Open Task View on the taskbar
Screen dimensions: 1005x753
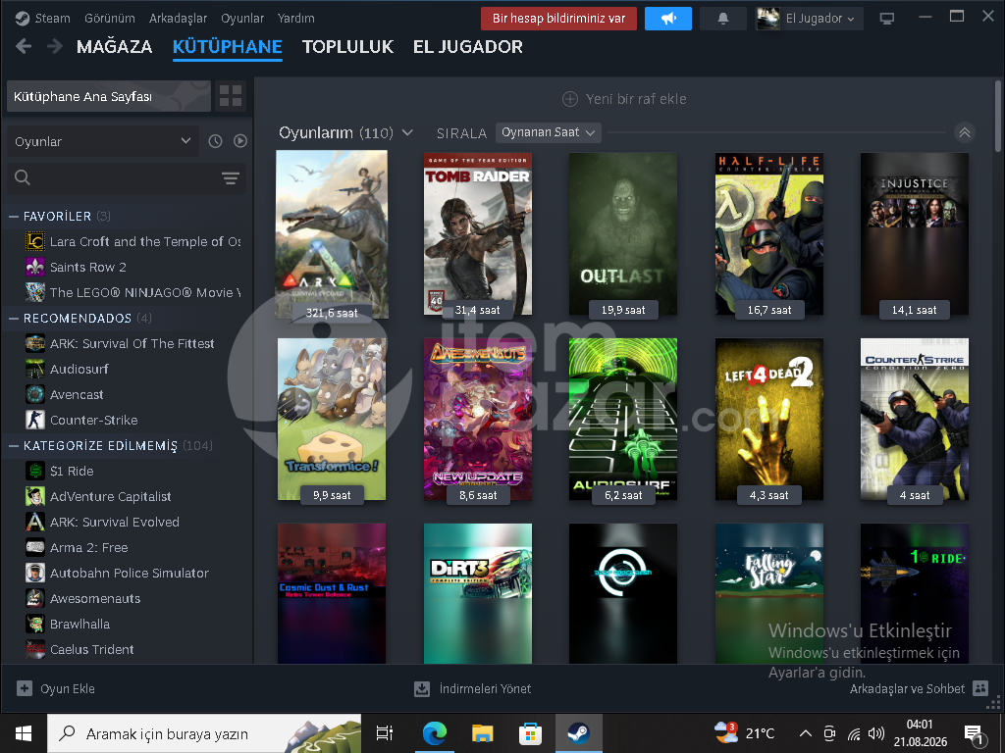(x=385, y=733)
